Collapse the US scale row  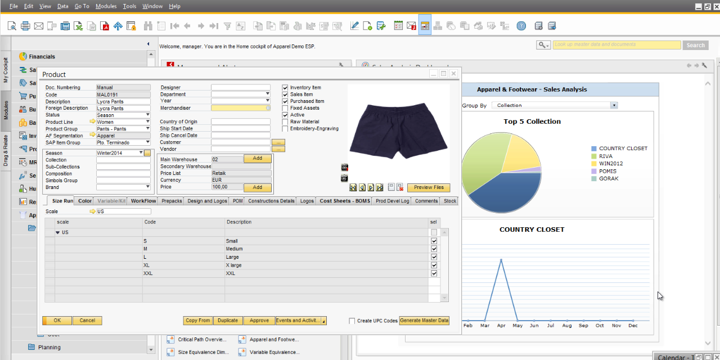pos(58,232)
